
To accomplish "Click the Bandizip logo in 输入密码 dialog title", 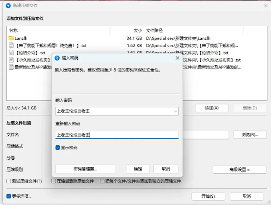I will pos(57,58).
